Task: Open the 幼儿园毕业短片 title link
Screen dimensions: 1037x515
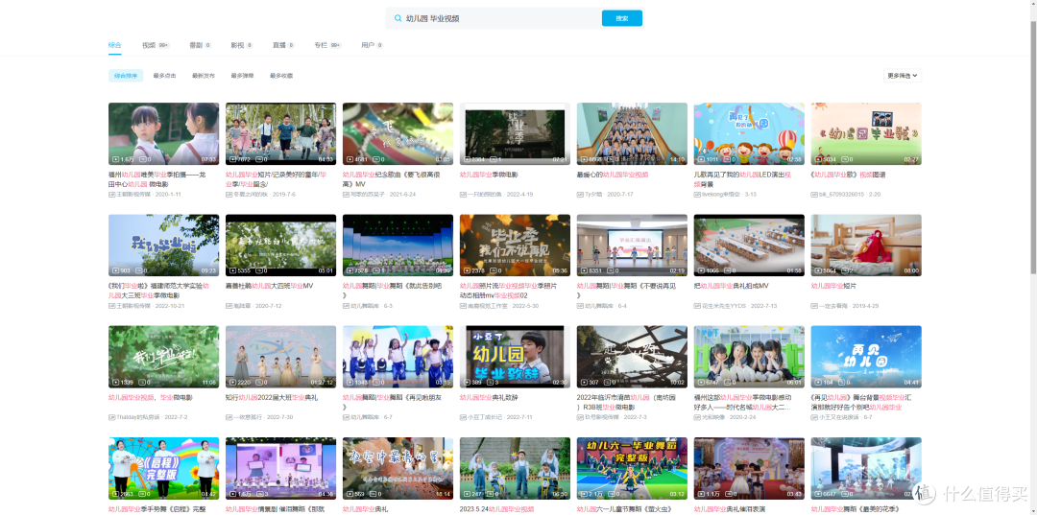Action: point(833,287)
